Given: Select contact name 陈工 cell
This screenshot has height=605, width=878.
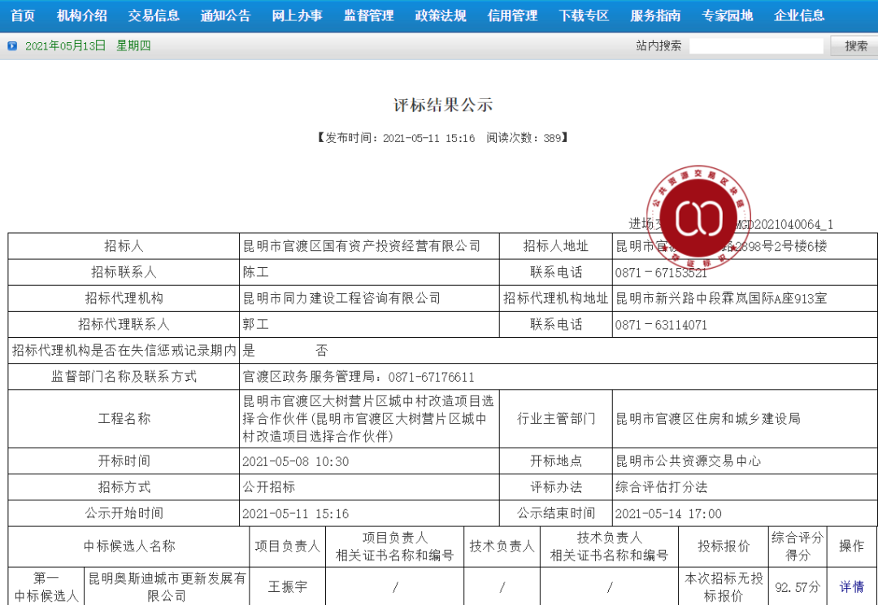Looking at the screenshot, I should coord(369,272).
